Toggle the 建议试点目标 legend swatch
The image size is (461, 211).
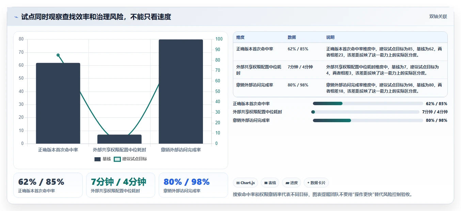coord(117,159)
